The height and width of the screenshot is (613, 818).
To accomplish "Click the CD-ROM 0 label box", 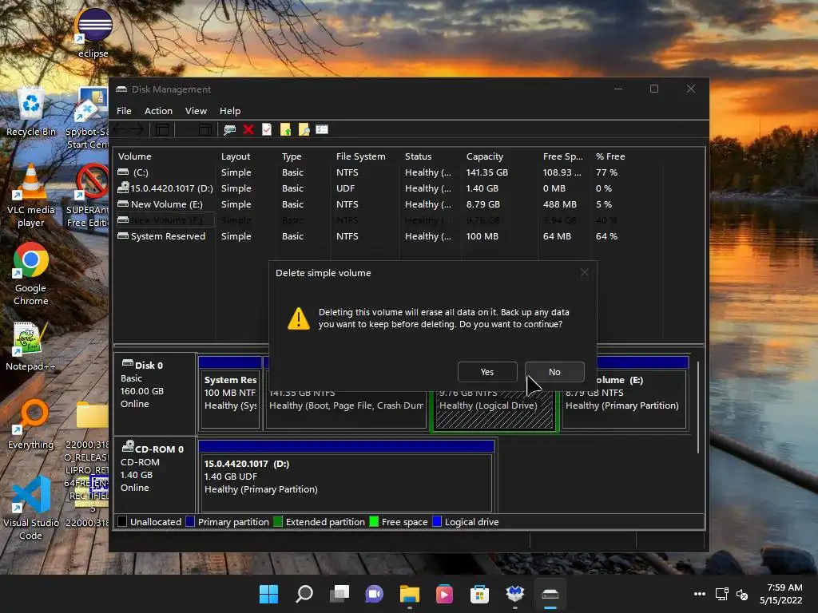I will 155,474.
